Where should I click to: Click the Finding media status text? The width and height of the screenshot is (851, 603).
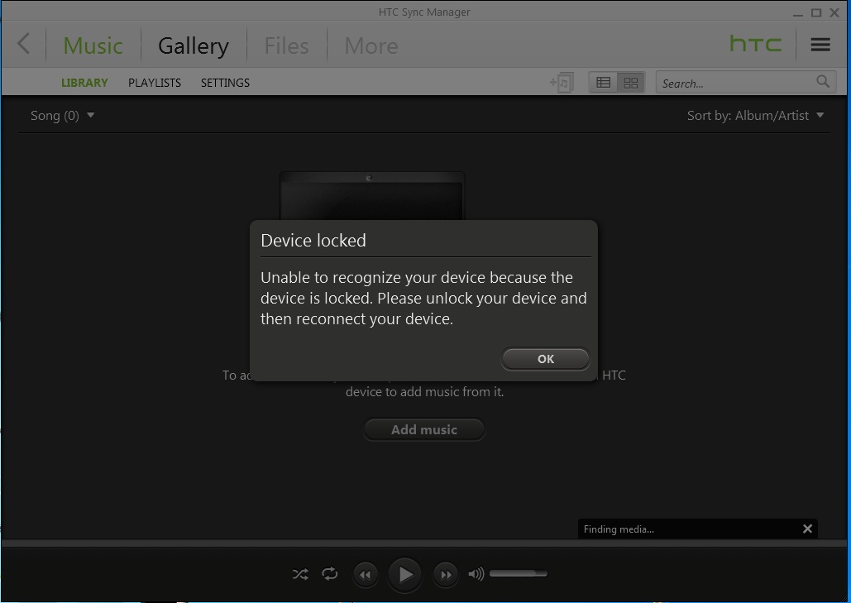619,529
